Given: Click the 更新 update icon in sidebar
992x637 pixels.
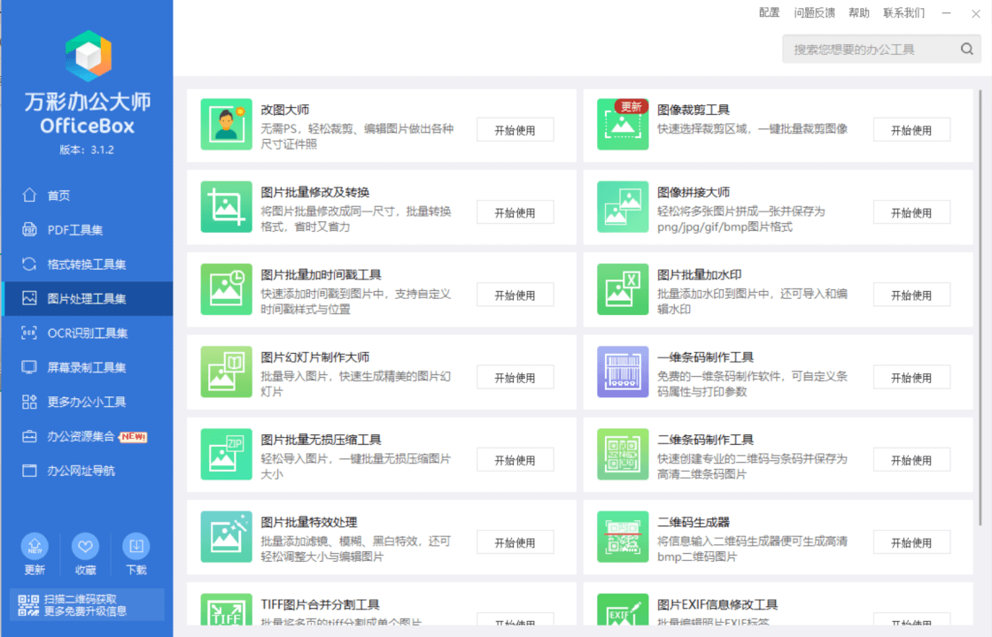Looking at the screenshot, I should (34, 546).
